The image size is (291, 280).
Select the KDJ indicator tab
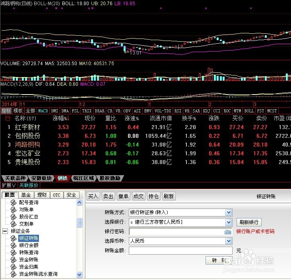point(207,111)
